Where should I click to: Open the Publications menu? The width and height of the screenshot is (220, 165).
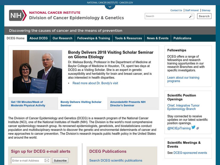(182, 38)
